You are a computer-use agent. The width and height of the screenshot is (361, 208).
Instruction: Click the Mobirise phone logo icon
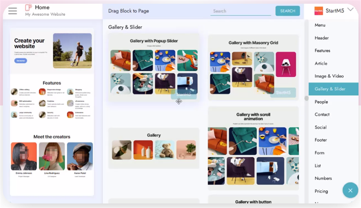(28, 7)
